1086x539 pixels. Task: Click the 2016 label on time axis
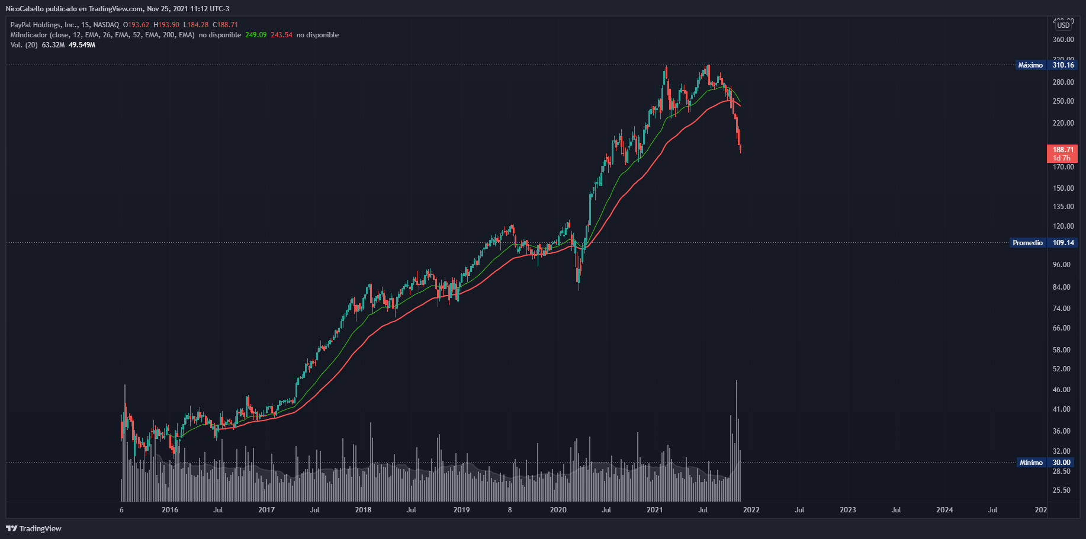coord(170,510)
